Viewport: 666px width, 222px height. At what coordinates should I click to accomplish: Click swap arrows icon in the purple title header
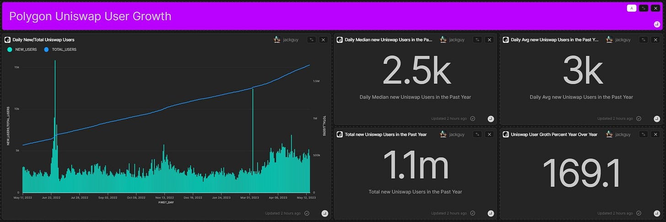click(x=644, y=8)
